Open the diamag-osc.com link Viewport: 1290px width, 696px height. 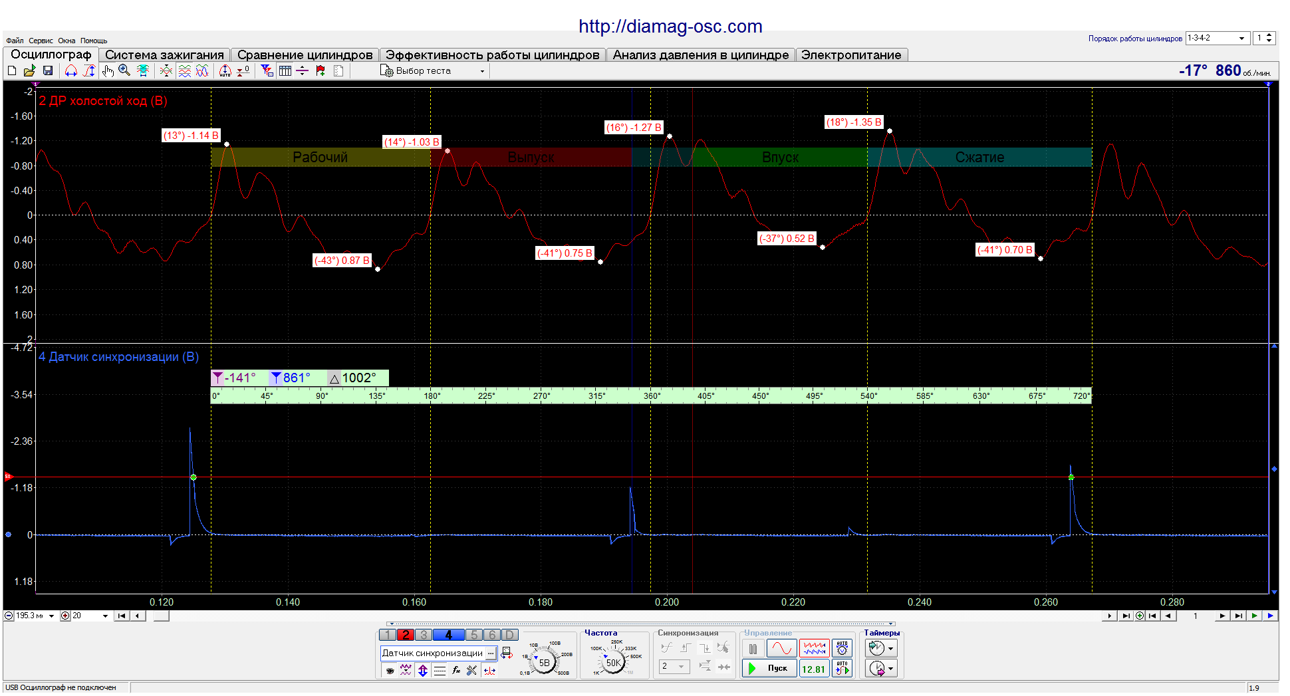click(670, 27)
